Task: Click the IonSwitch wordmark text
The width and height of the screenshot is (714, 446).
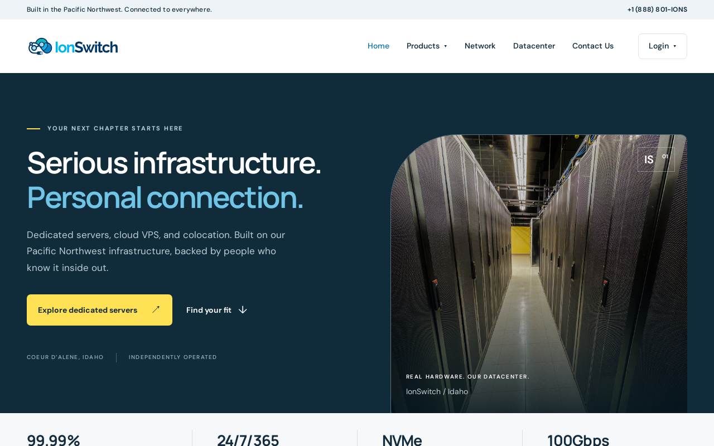Action: 86,47
